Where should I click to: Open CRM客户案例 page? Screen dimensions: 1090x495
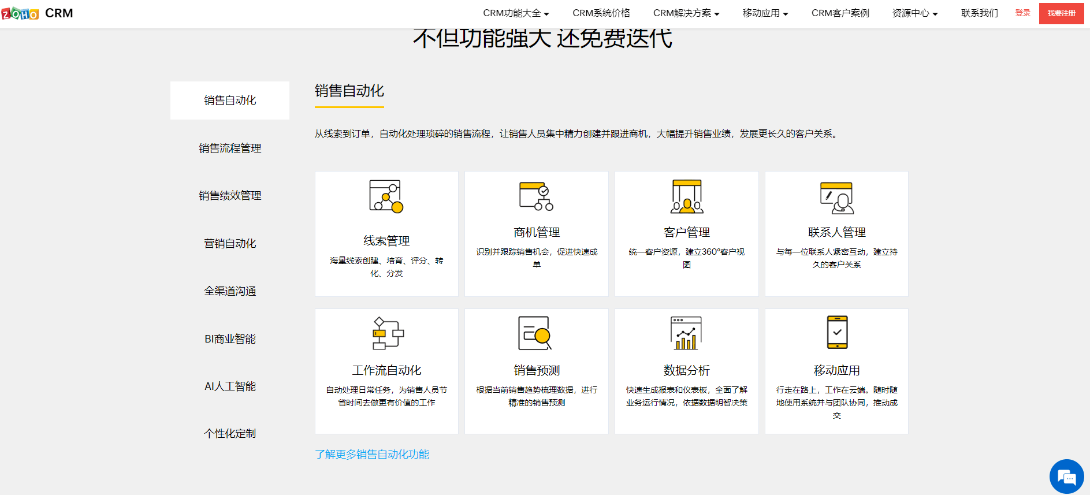click(x=840, y=13)
